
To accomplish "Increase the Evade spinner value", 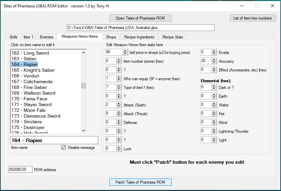I will click(x=214, y=51).
